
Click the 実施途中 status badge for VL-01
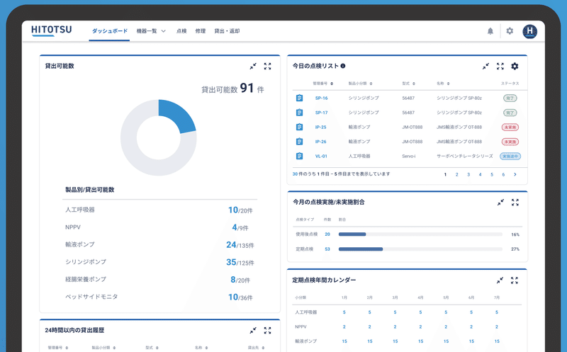[510, 156]
